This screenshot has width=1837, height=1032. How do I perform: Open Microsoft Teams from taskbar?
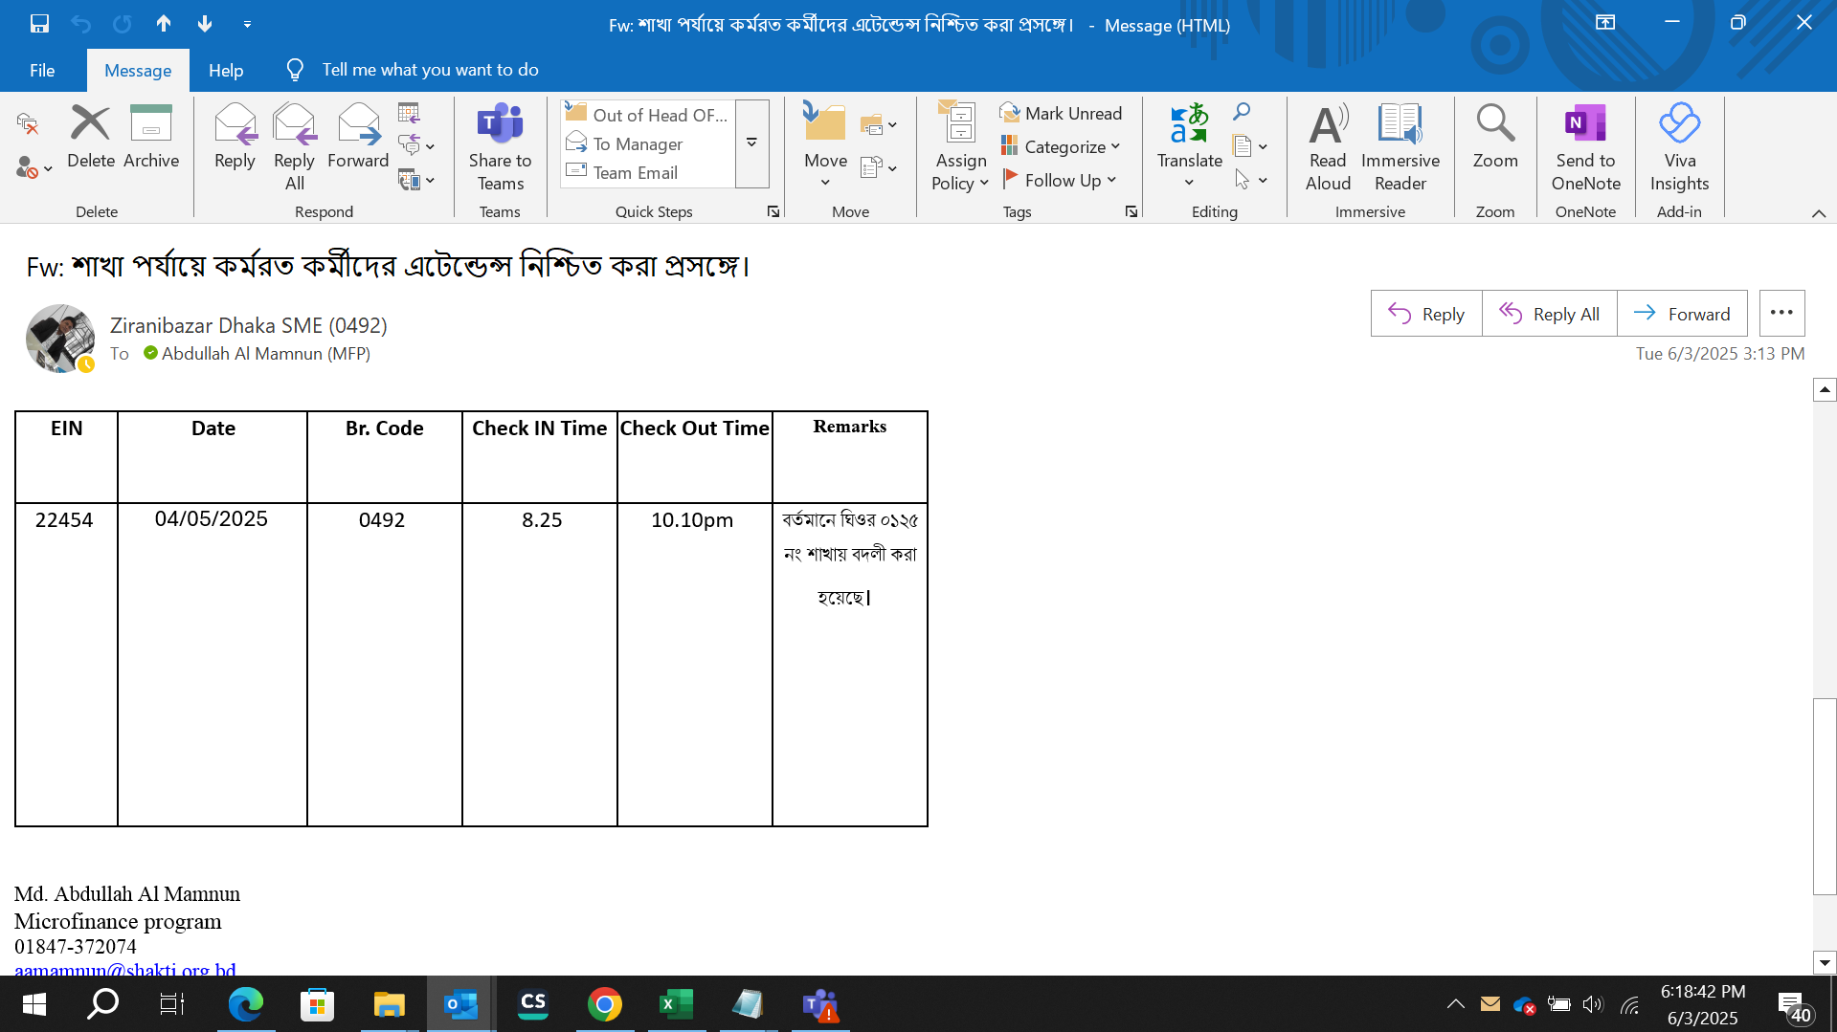point(820,1004)
